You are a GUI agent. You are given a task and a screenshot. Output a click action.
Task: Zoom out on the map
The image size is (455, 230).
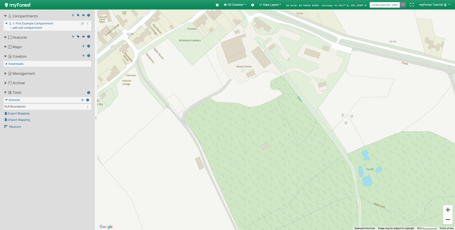[447, 220]
